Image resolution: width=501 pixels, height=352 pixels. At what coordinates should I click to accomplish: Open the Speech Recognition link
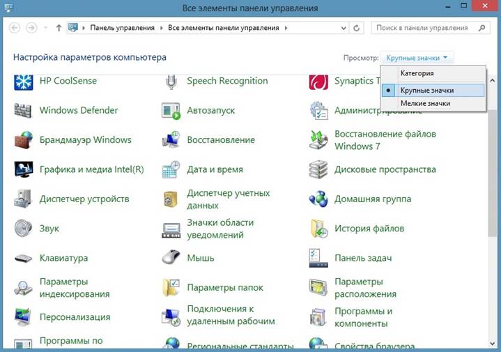click(x=227, y=82)
